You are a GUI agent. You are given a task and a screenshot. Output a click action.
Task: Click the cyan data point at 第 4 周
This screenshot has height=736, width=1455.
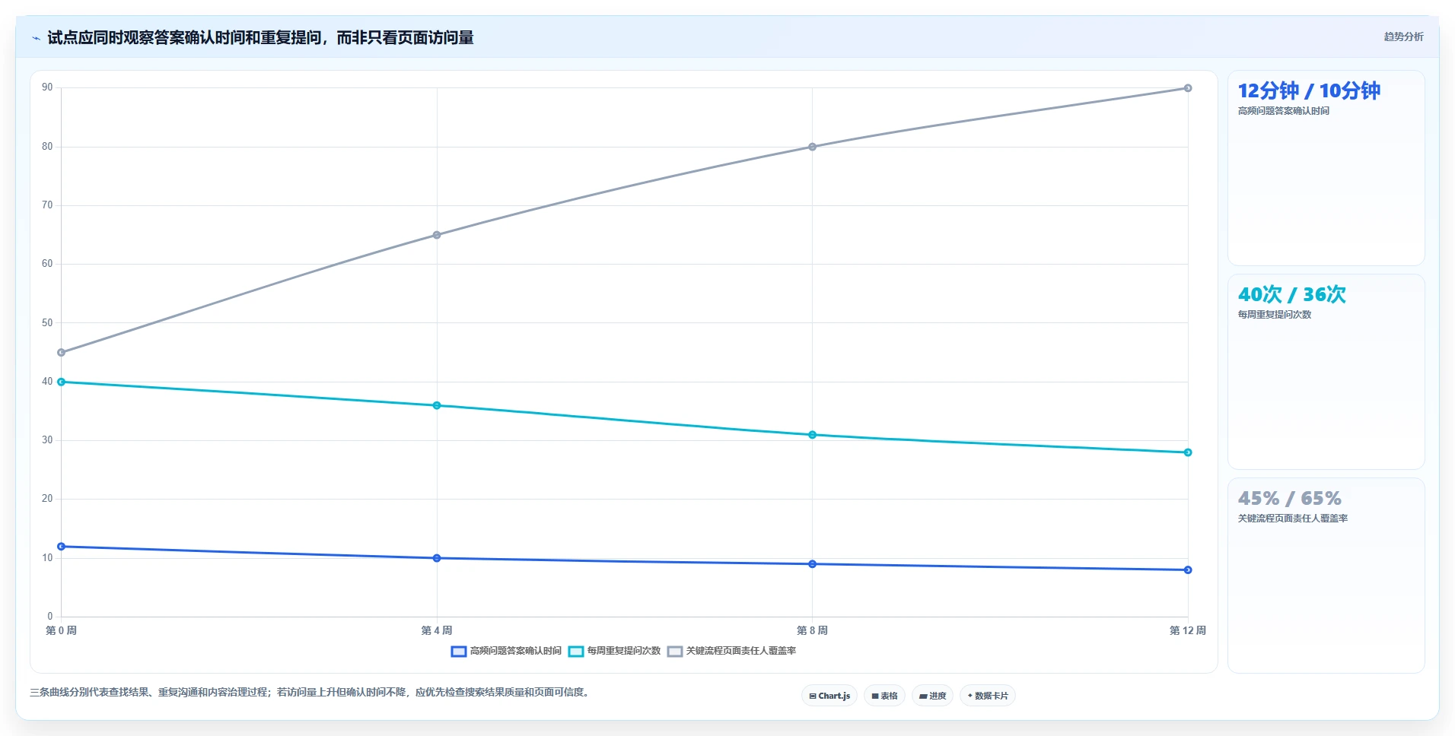(437, 405)
